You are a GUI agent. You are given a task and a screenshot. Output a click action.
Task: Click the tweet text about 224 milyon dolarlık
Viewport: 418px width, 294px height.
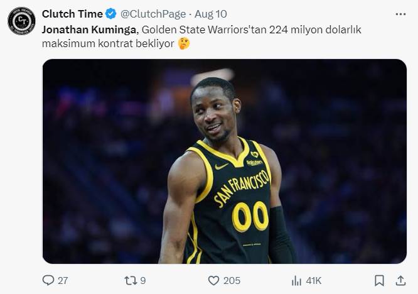(201, 36)
